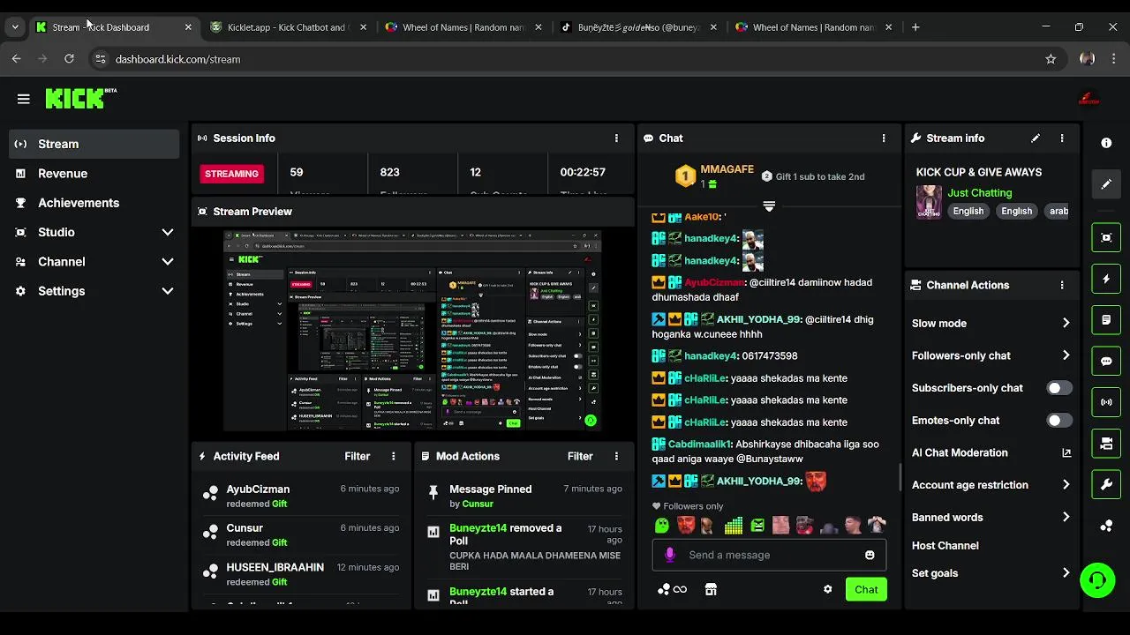This screenshot has width=1130, height=635.
Task: Open a new browser tab
Action: point(915,27)
